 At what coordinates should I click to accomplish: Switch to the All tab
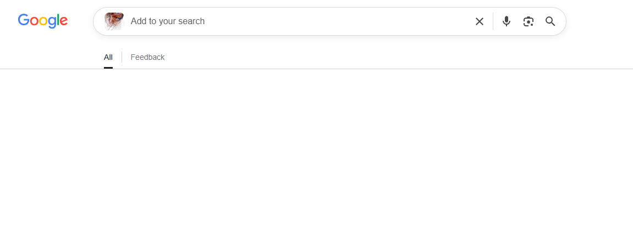click(108, 57)
